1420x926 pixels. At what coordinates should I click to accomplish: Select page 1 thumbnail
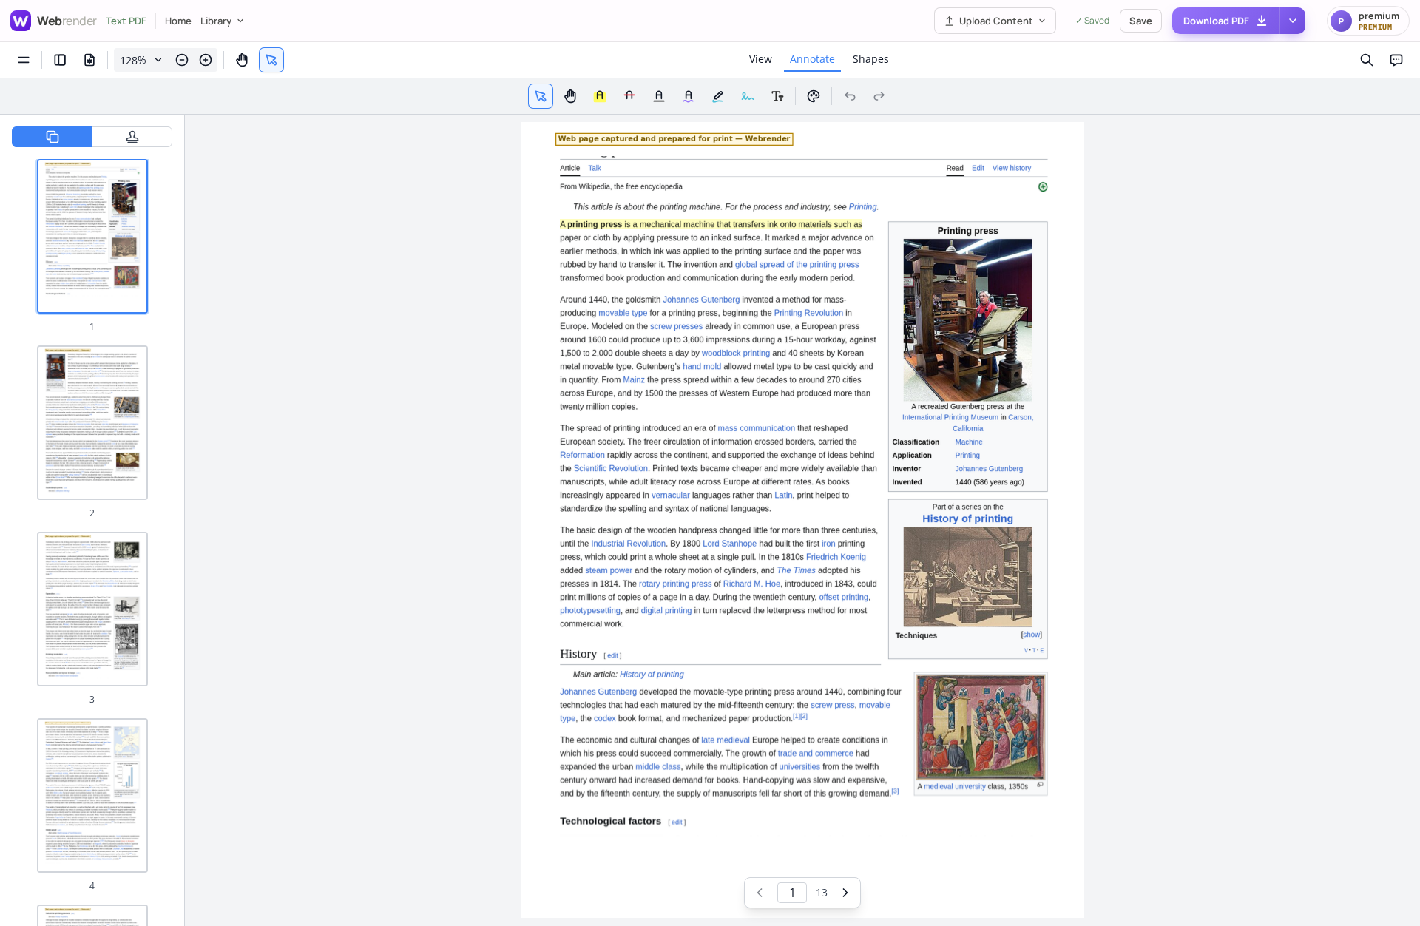tap(92, 236)
